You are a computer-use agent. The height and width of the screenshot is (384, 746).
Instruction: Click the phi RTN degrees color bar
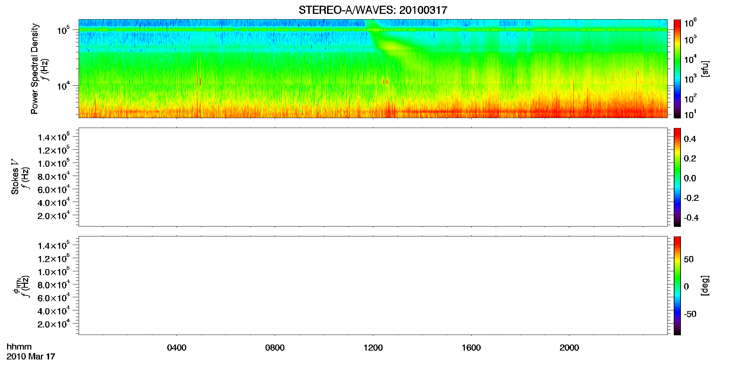pos(677,286)
